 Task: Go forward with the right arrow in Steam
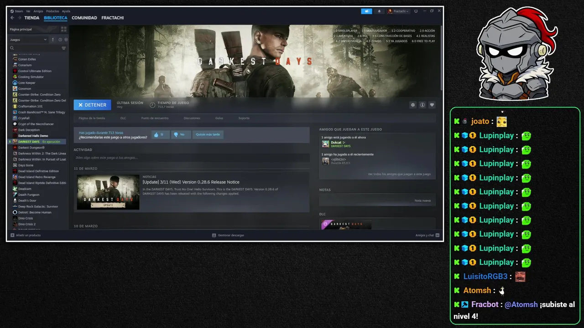19,18
